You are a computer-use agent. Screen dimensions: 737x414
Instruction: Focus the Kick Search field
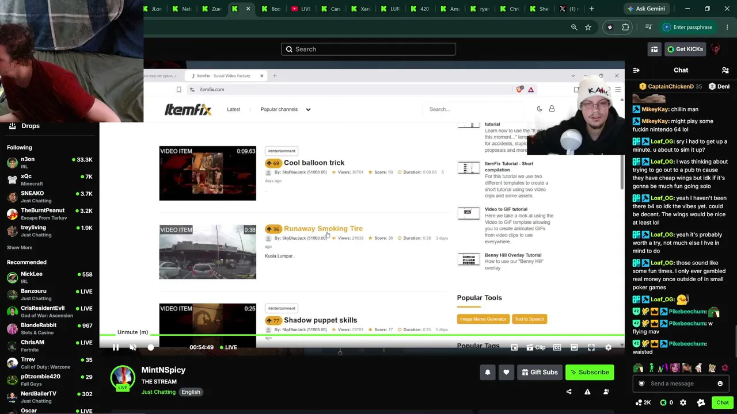(x=368, y=49)
